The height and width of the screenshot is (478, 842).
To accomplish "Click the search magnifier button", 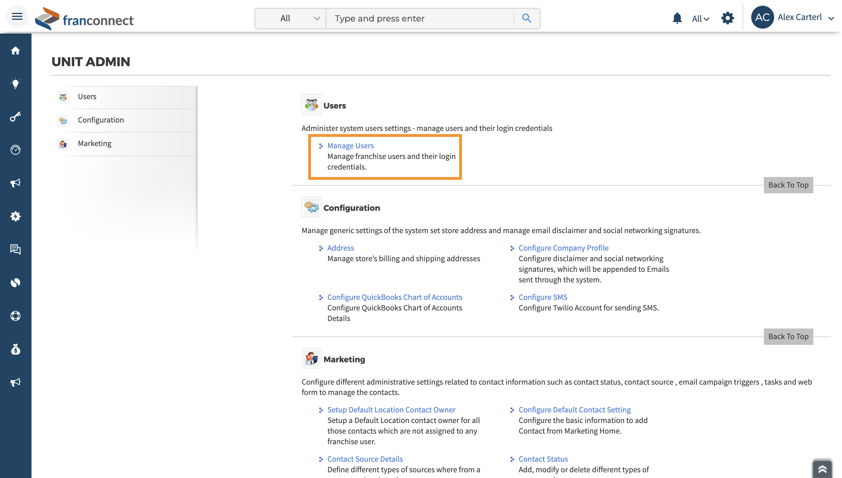I will click(x=527, y=18).
